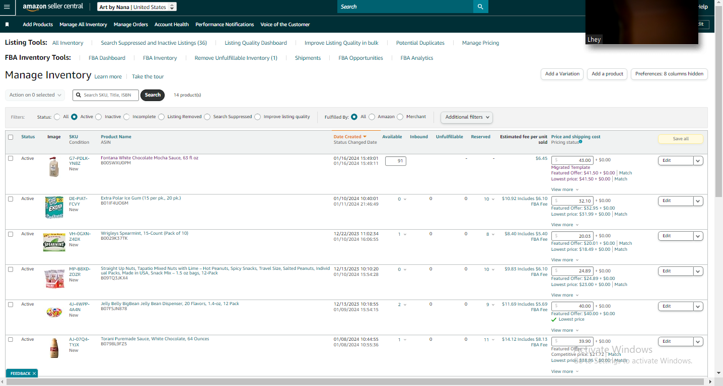Select the Incomplete status filter
723x386 pixels.
pos(126,117)
